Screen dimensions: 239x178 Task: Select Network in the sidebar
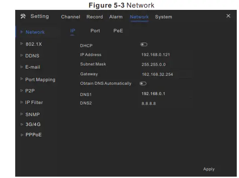click(x=35, y=32)
